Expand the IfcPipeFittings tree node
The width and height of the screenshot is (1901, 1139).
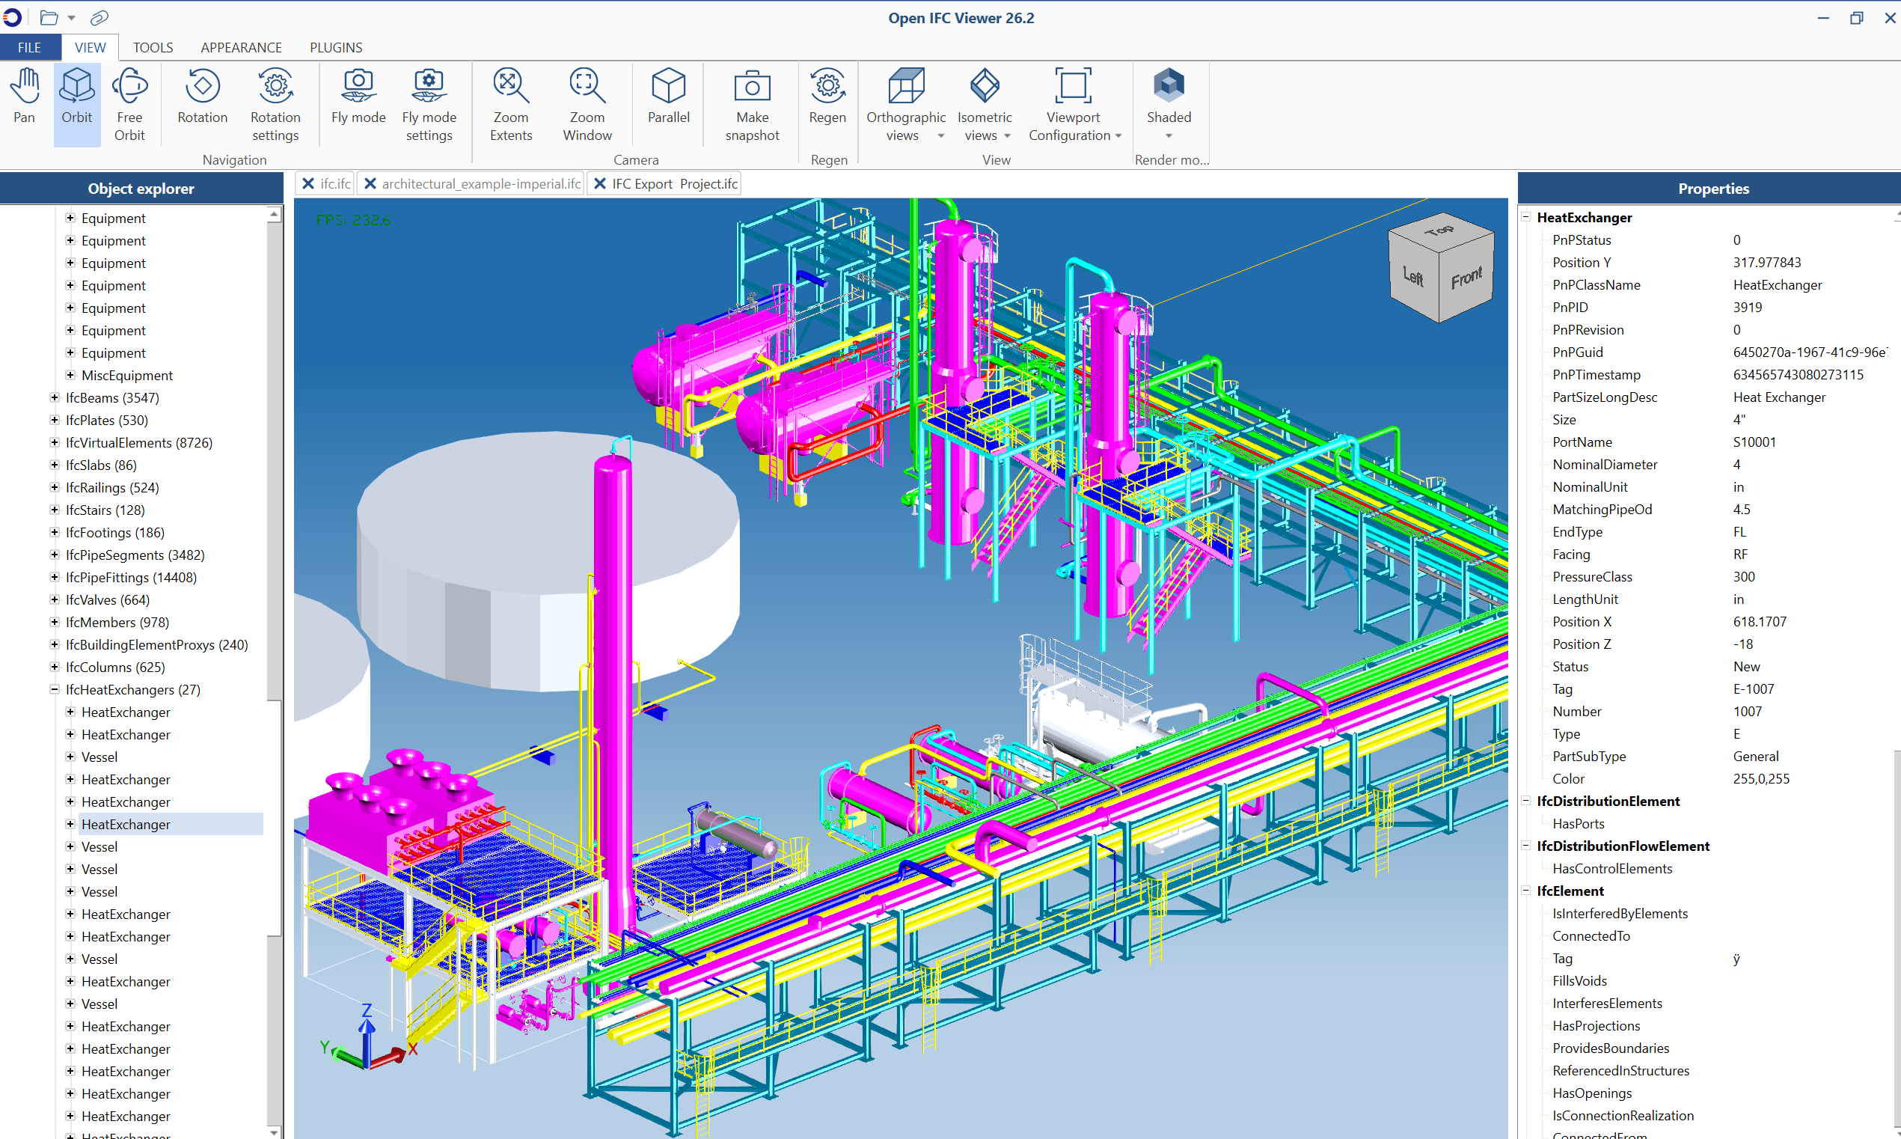point(55,577)
